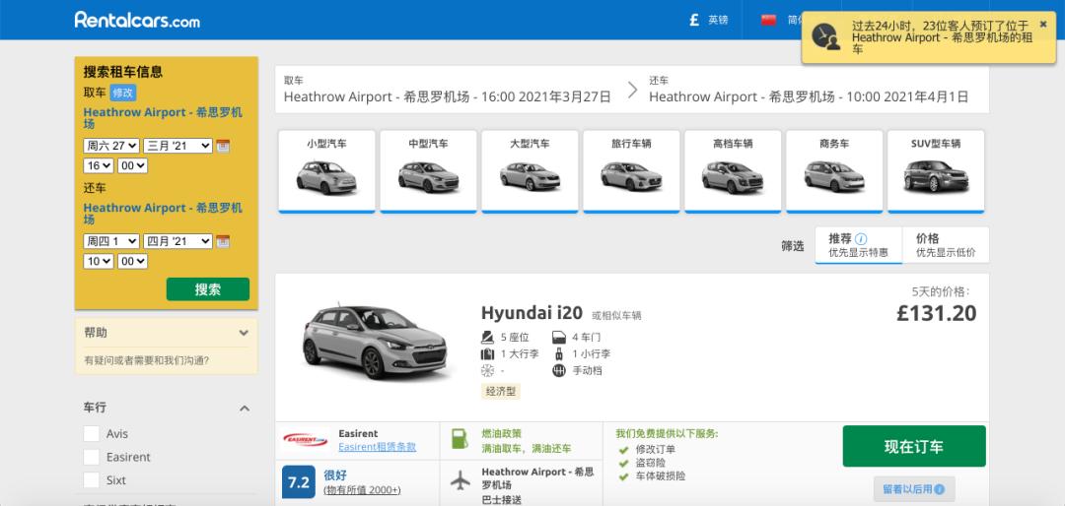This screenshot has width=1065, height=506.
Task: Click the green 搜索 button
Action: point(208,289)
